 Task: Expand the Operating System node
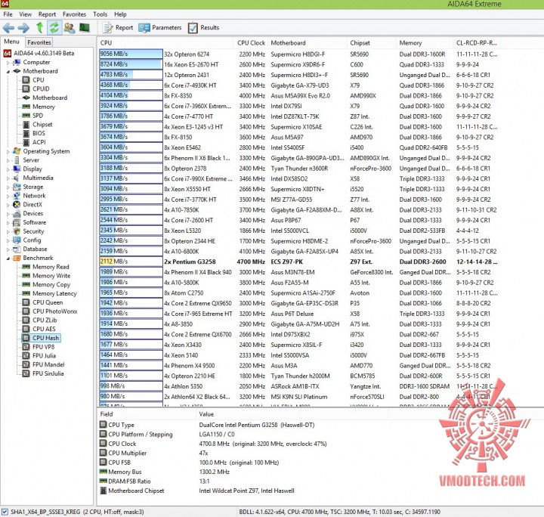pyautogui.click(x=8, y=152)
